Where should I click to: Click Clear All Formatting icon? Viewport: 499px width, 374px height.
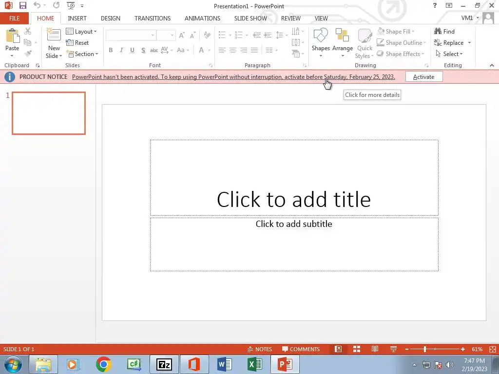click(207, 35)
